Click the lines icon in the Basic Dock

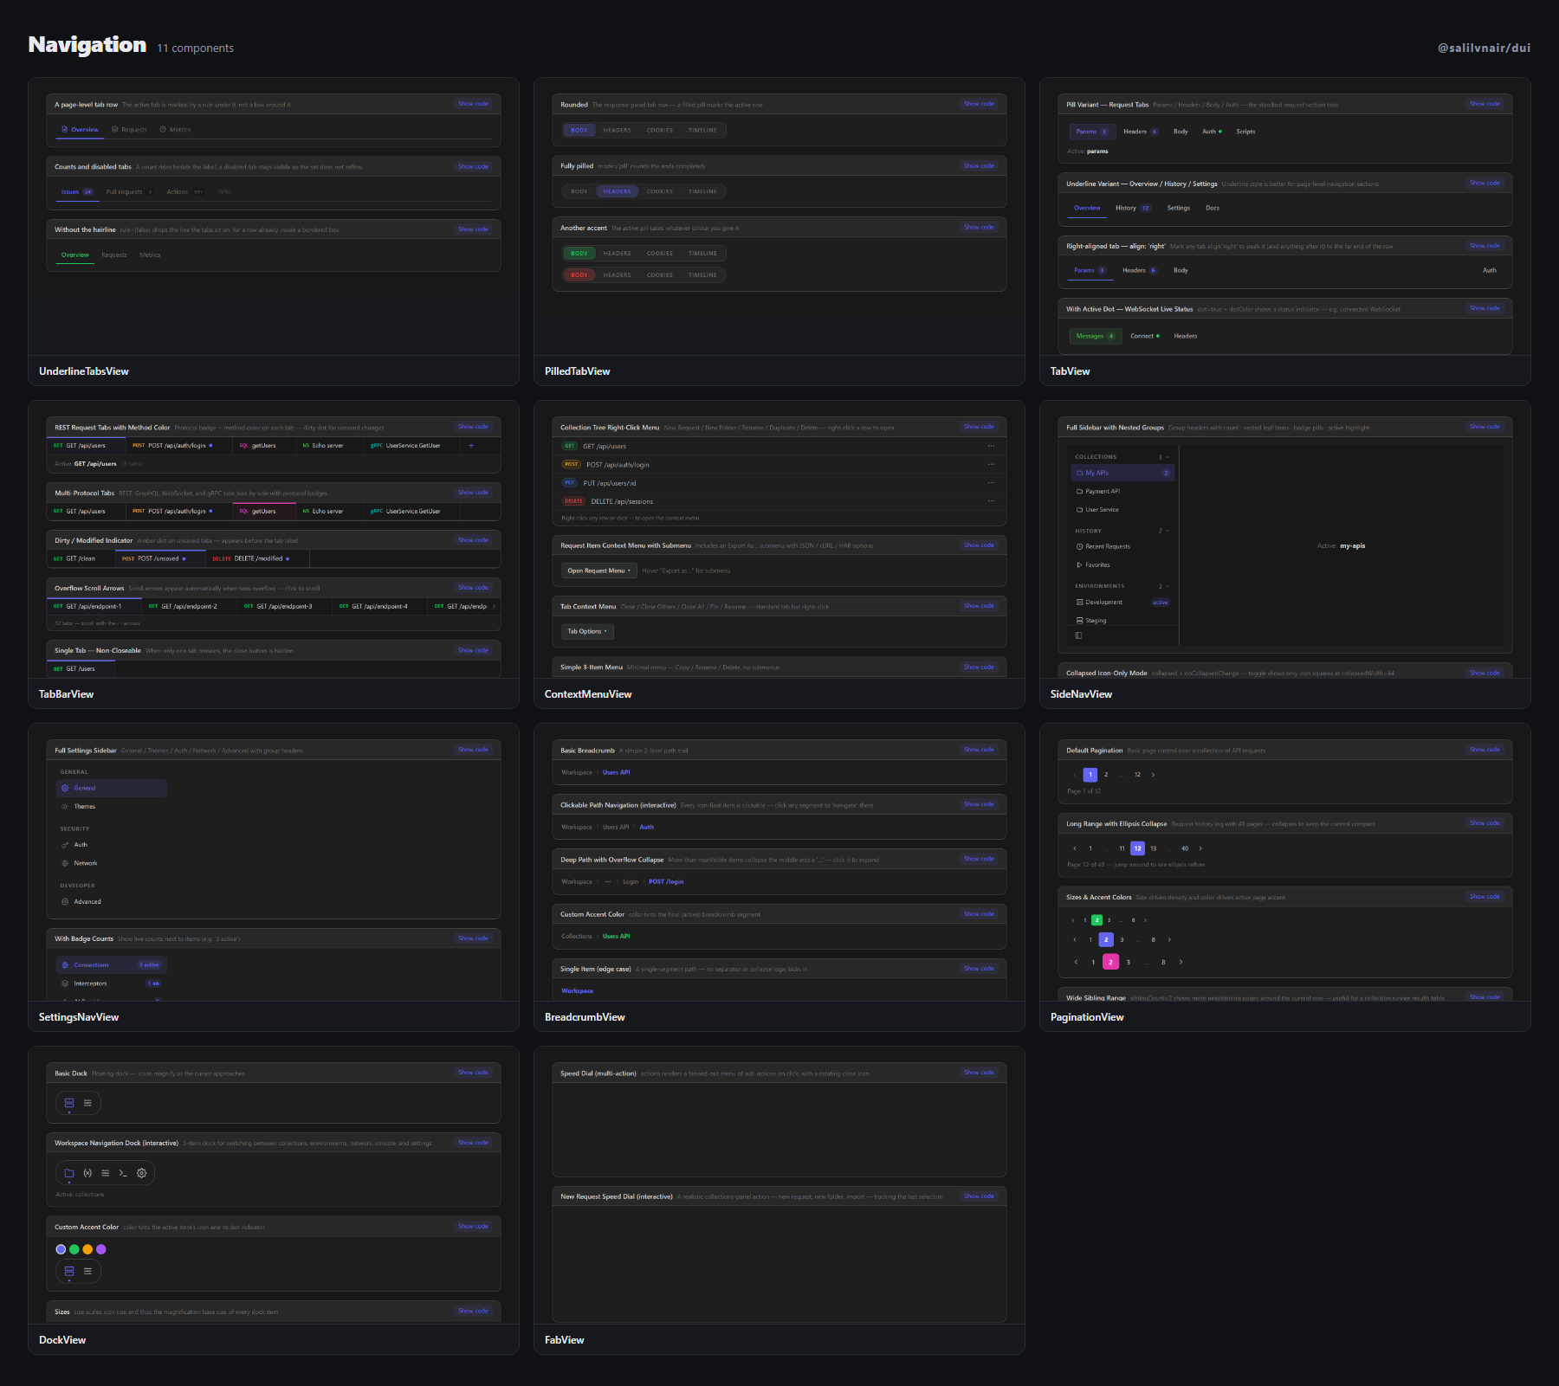[87, 1103]
